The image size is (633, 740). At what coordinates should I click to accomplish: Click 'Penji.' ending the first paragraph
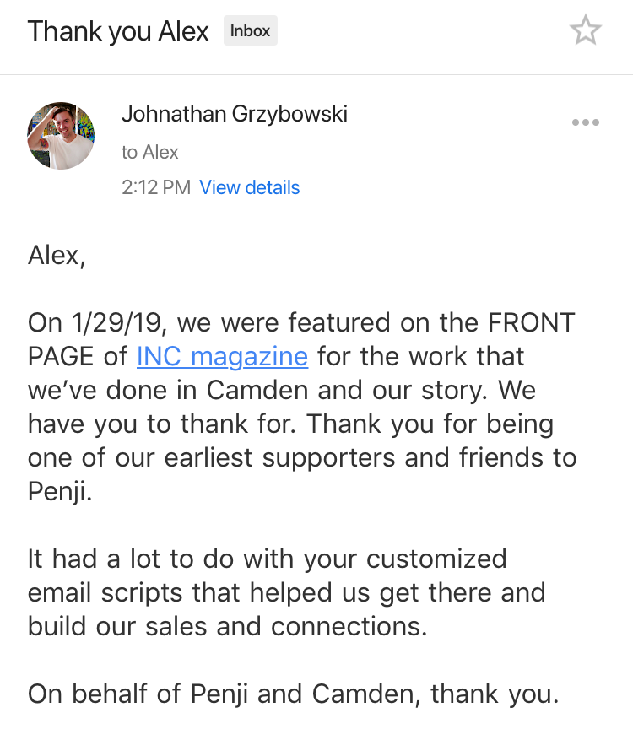coord(60,491)
